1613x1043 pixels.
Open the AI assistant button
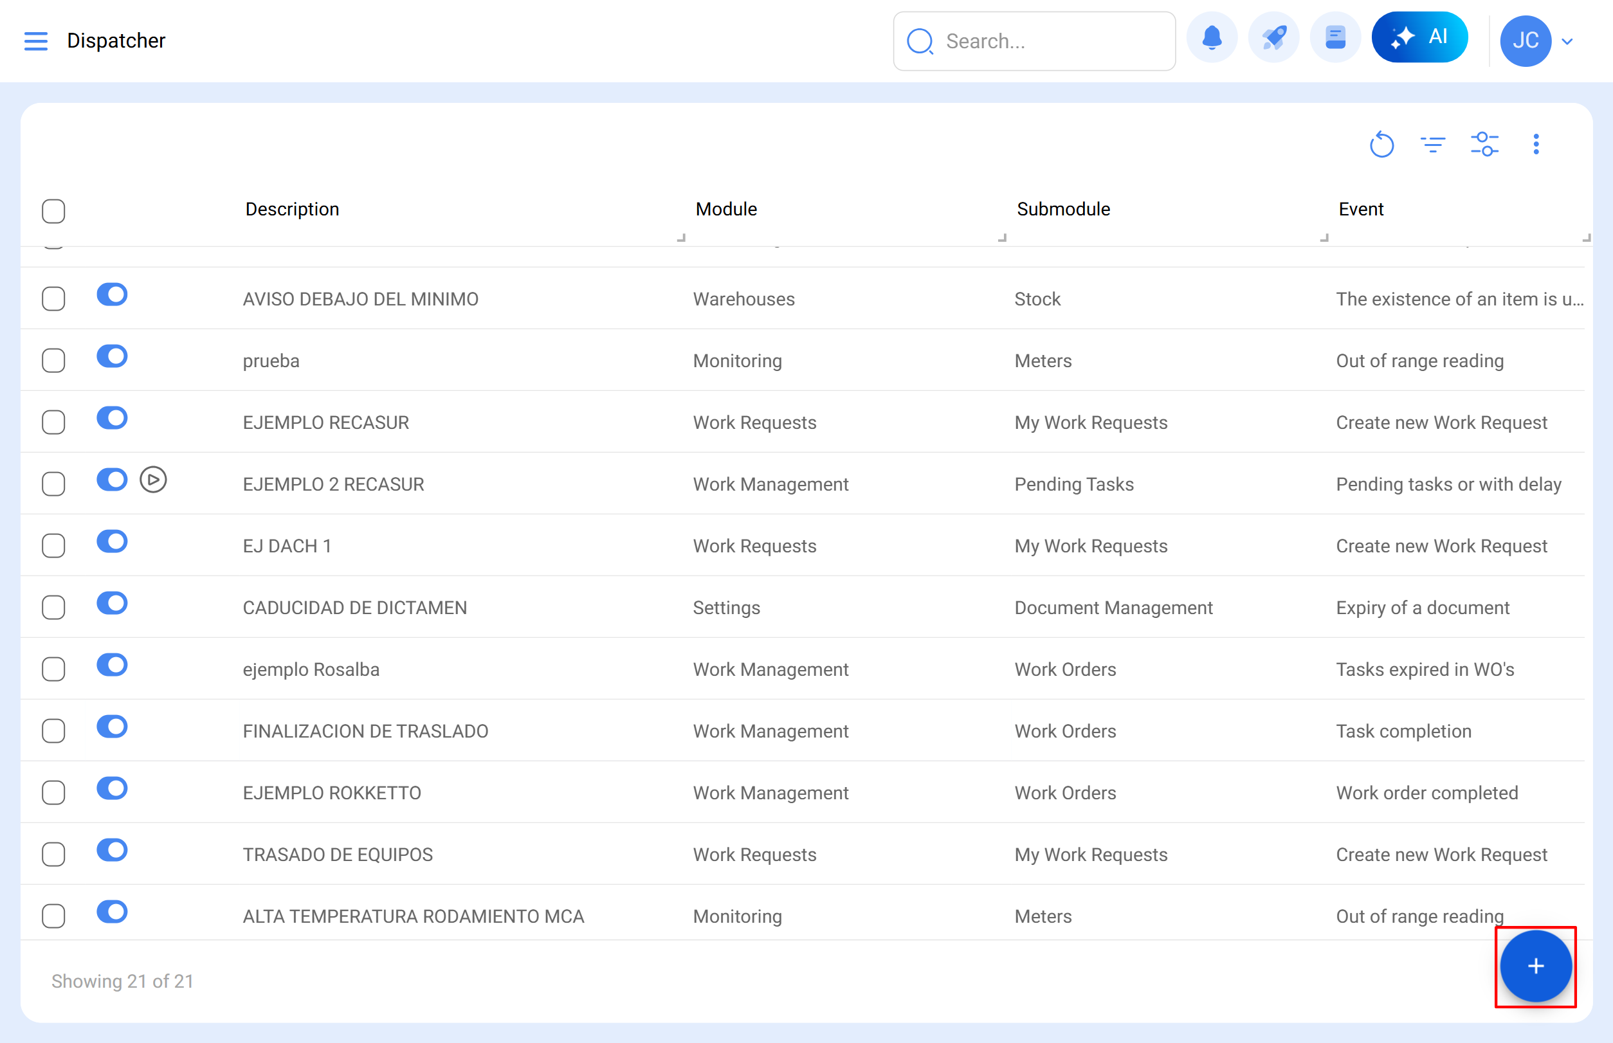coord(1419,38)
